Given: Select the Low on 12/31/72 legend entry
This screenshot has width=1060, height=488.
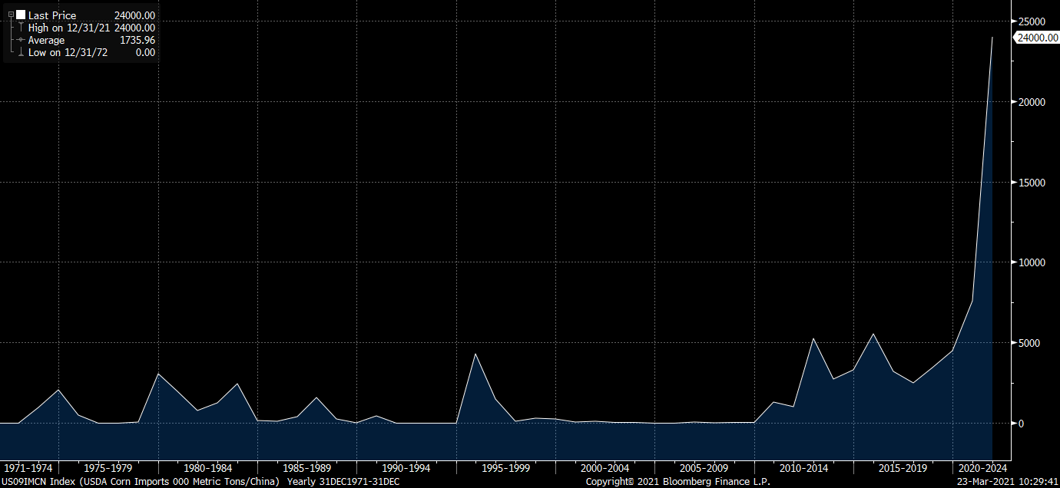Looking at the screenshot, I should click(68, 53).
